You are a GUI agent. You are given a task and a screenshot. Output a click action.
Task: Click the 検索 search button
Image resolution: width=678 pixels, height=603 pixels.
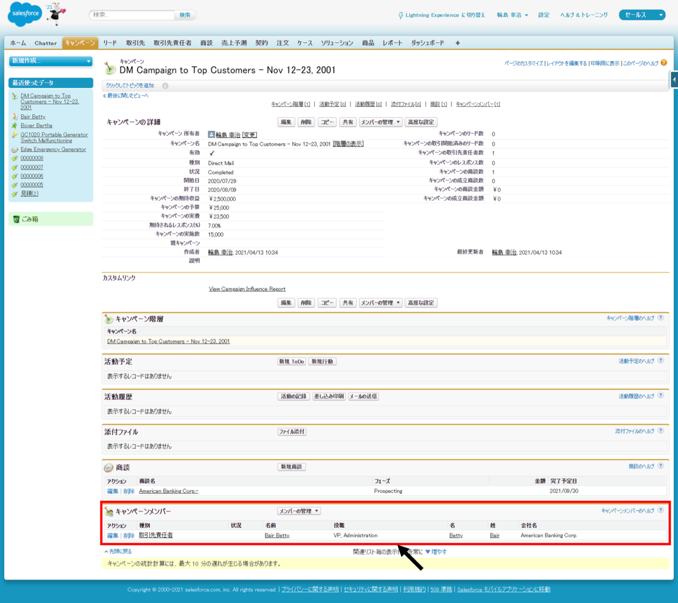pyautogui.click(x=185, y=15)
